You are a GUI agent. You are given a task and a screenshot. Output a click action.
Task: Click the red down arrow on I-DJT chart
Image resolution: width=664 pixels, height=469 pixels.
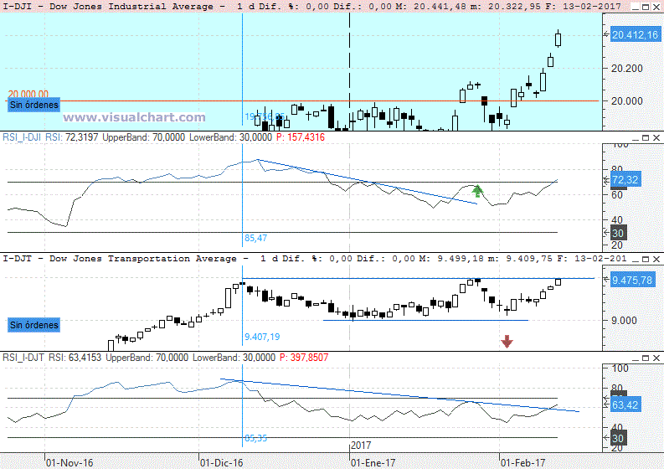(507, 342)
